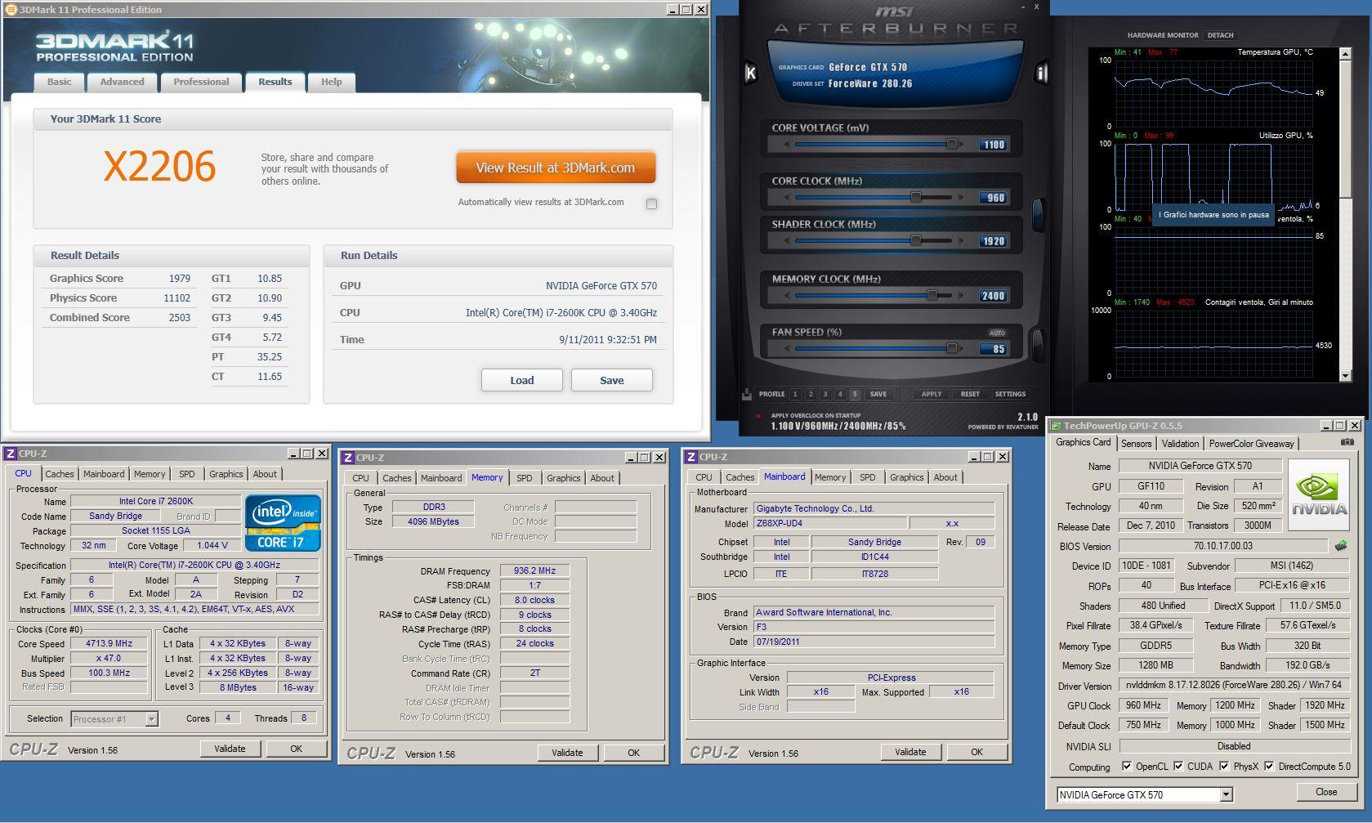Click Load button in Run Details
The width and height of the screenshot is (1372, 823).
[521, 380]
